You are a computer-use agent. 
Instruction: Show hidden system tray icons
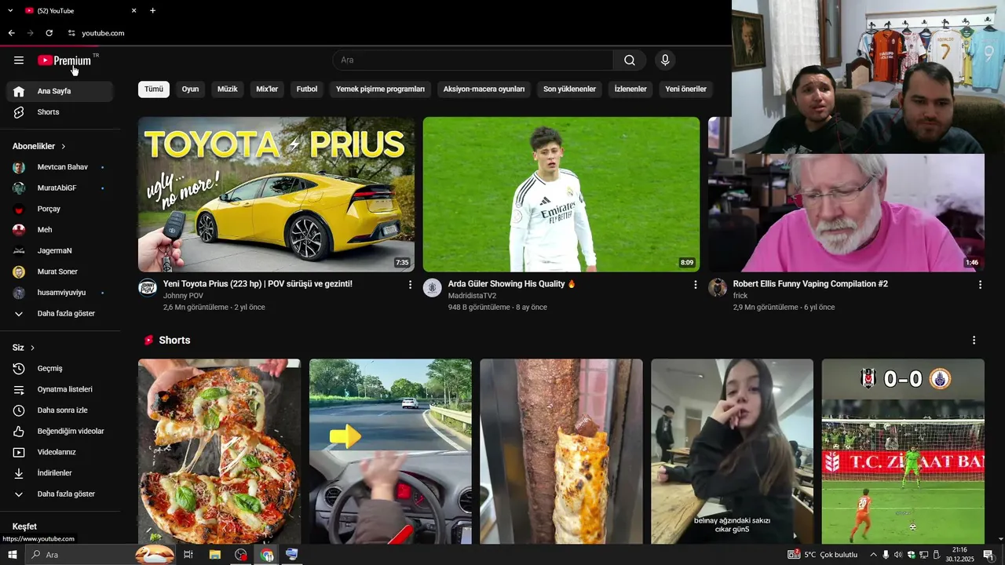click(873, 555)
